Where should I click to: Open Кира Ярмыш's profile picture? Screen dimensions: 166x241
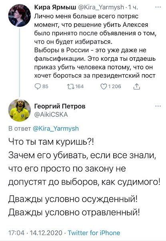pos(20,16)
